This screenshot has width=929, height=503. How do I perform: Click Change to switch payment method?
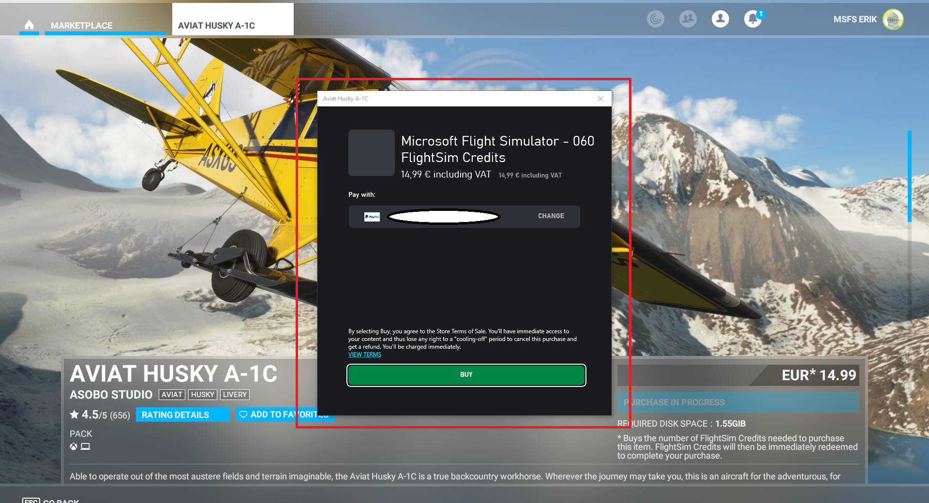tap(551, 216)
